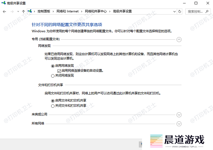Select 关闭网络发现 radio button
213x150 pixels.
point(53,76)
